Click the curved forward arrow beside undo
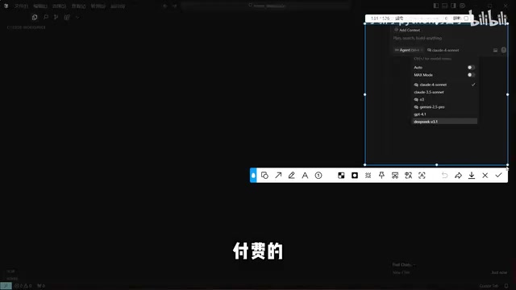This screenshot has height=290, width=516. 458,176
